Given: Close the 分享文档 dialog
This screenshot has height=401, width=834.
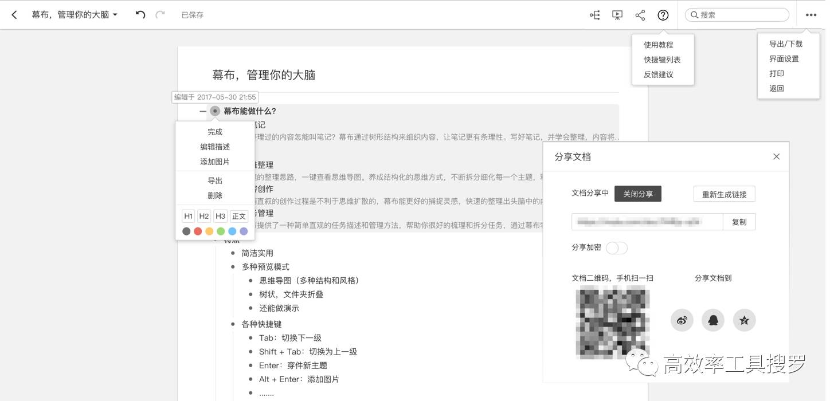Looking at the screenshot, I should click(776, 156).
